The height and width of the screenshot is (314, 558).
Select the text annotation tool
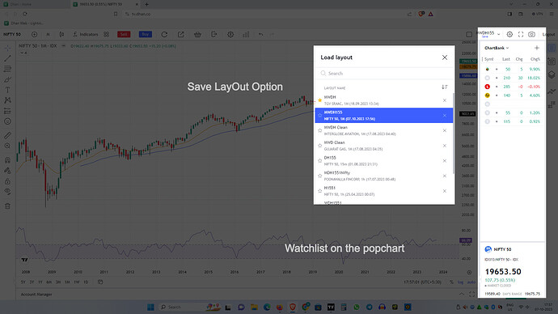tap(7, 90)
